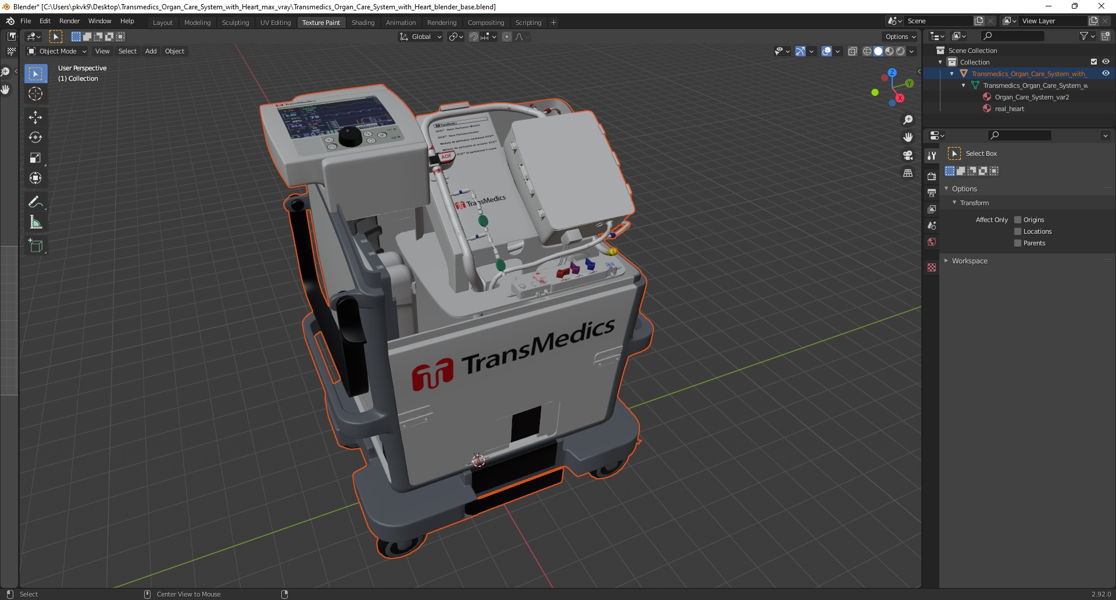The width and height of the screenshot is (1116, 600).
Task: Open the Tool properties tab
Action: [x=932, y=156]
